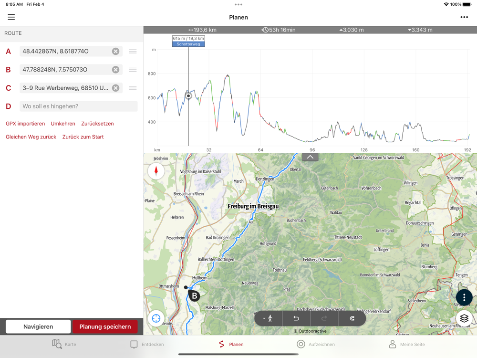Open activity type hiker dropdown
477x358 pixels.
coord(268,318)
